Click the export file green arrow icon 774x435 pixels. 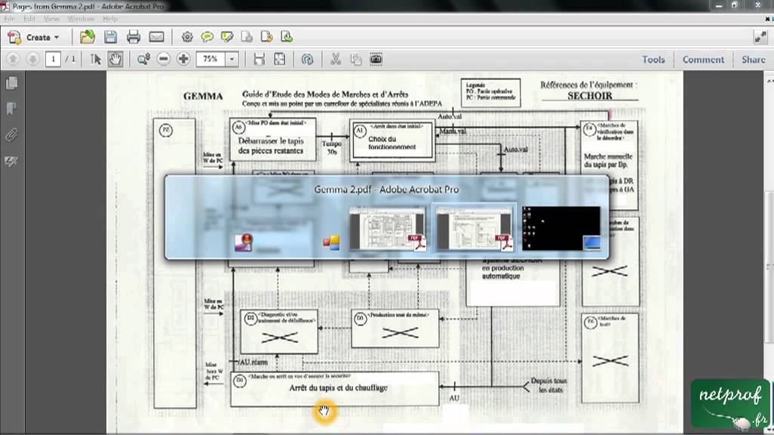point(287,37)
